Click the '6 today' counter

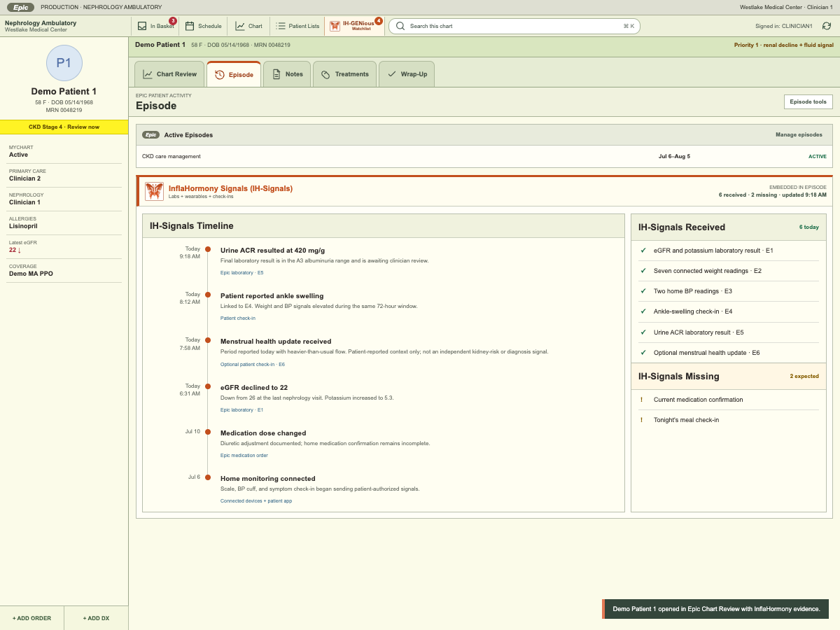pyautogui.click(x=809, y=227)
